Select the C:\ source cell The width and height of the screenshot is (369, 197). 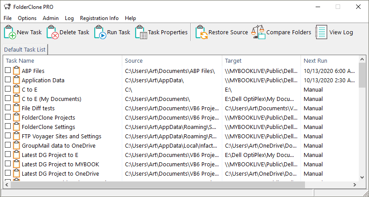point(128,90)
